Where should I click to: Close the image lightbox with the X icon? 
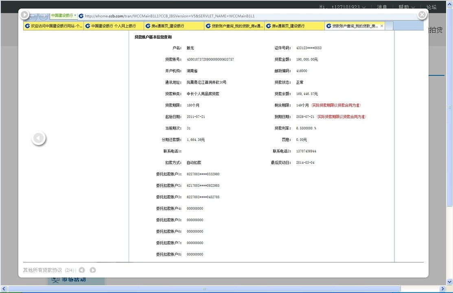(x=422, y=15)
